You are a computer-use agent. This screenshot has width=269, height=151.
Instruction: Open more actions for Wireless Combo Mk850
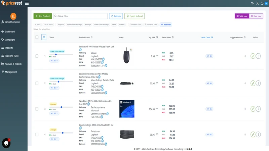click(x=258, y=83)
